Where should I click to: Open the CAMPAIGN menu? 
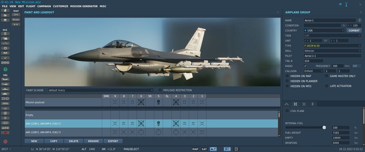[44, 6]
